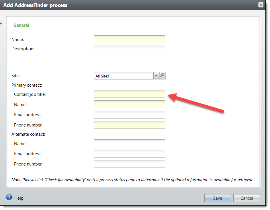Focus the Primary contact Email address field
Screen dimensions: 270x210
(x=129, y=115)
